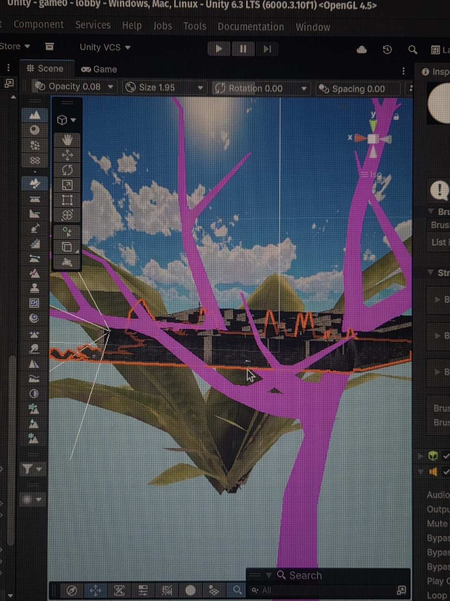Open the Unity VCS dropdown
This screenshot has width=450, height=601.
105,47
